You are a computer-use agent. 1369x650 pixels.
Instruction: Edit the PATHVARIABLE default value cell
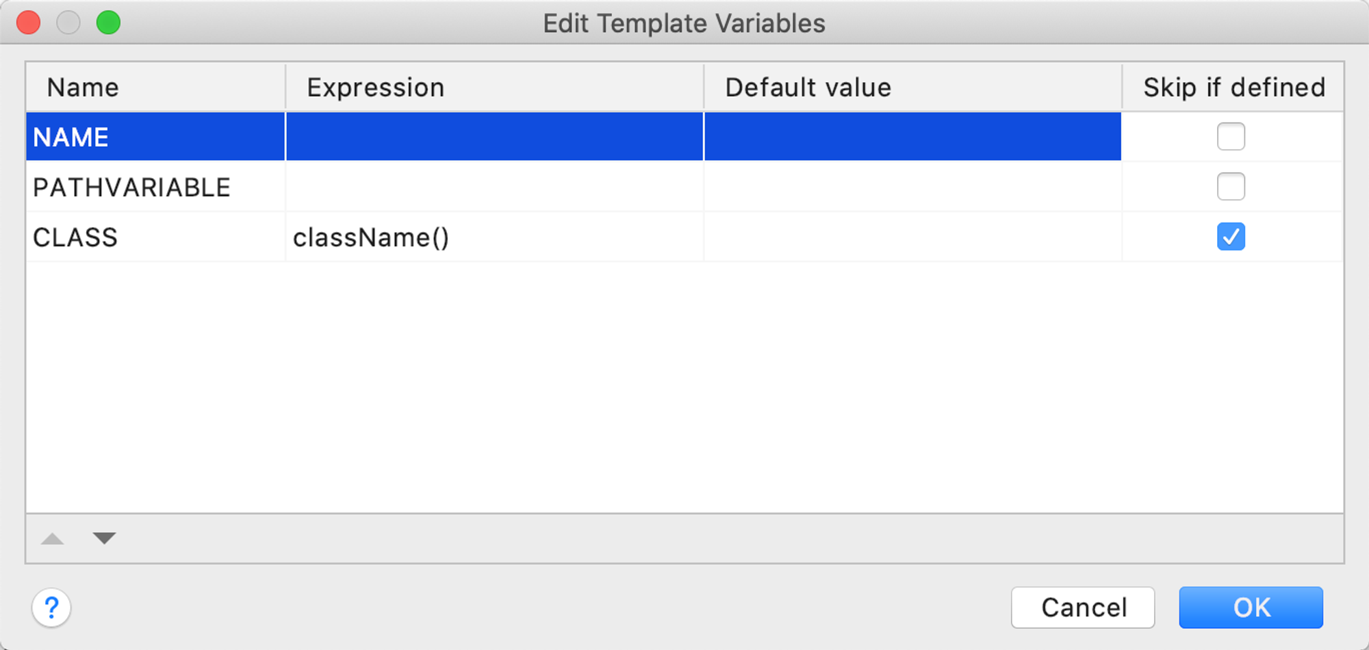[913, 187]
